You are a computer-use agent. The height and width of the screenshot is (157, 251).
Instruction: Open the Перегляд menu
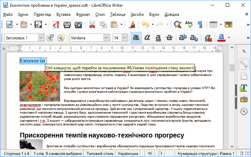pos(42,14)
